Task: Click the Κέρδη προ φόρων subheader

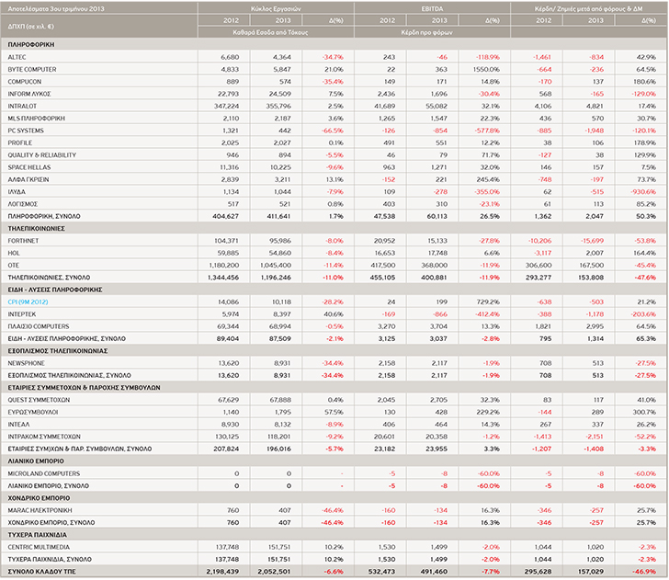Action: tap(426, 32)
